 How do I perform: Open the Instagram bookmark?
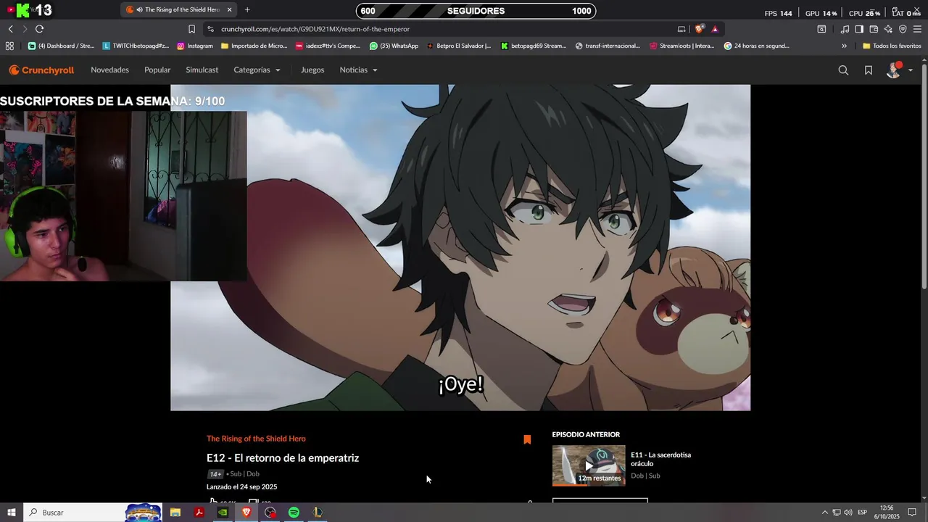(195, 46)
